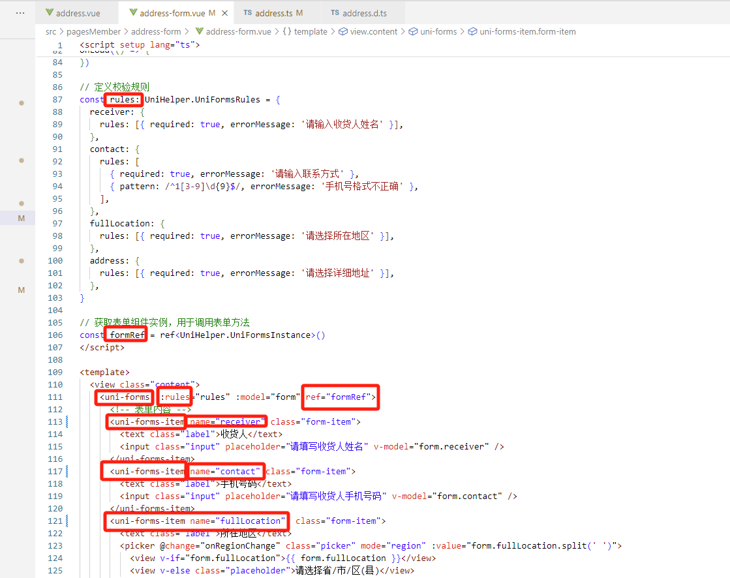
Task: Select the address-form.vue file breadcrumb
Action: coord(238,32)
